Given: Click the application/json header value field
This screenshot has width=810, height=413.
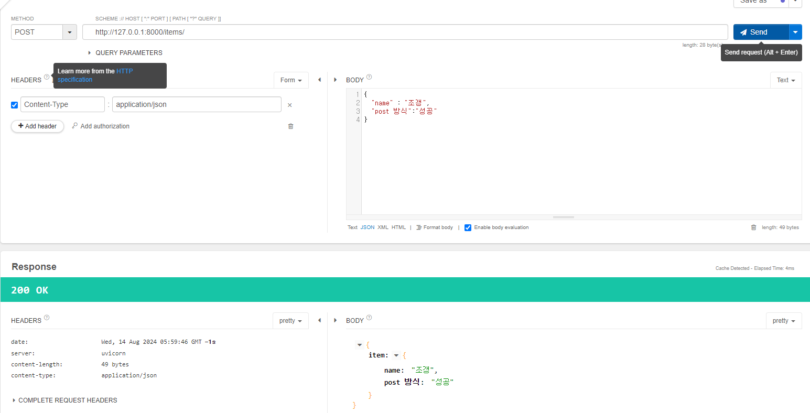Looking at the screenshot, I should click(197, 104).
